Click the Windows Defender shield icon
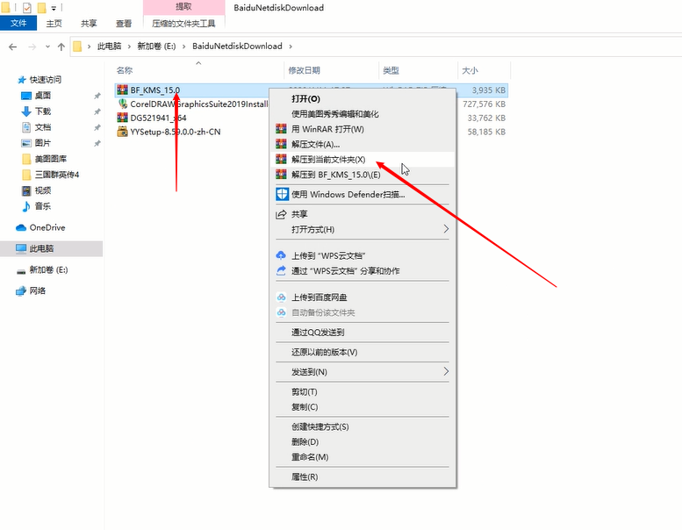 tap(282, 194)
